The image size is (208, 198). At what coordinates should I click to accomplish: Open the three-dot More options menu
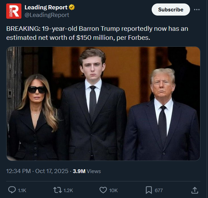click(197, 9)
